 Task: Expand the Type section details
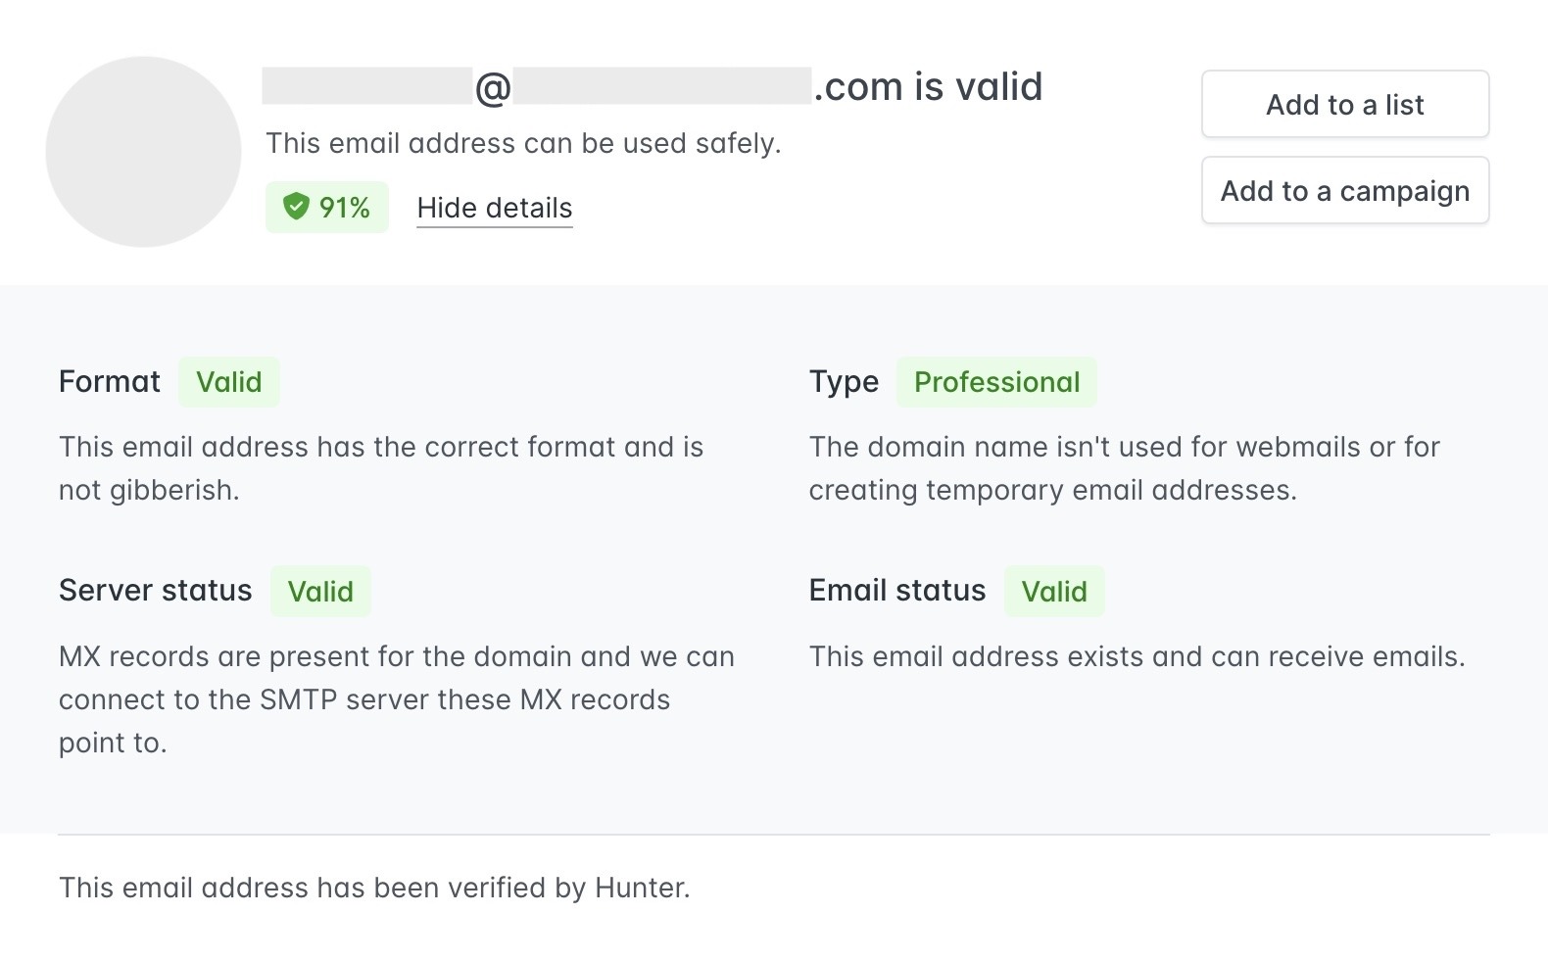point(844,381)
